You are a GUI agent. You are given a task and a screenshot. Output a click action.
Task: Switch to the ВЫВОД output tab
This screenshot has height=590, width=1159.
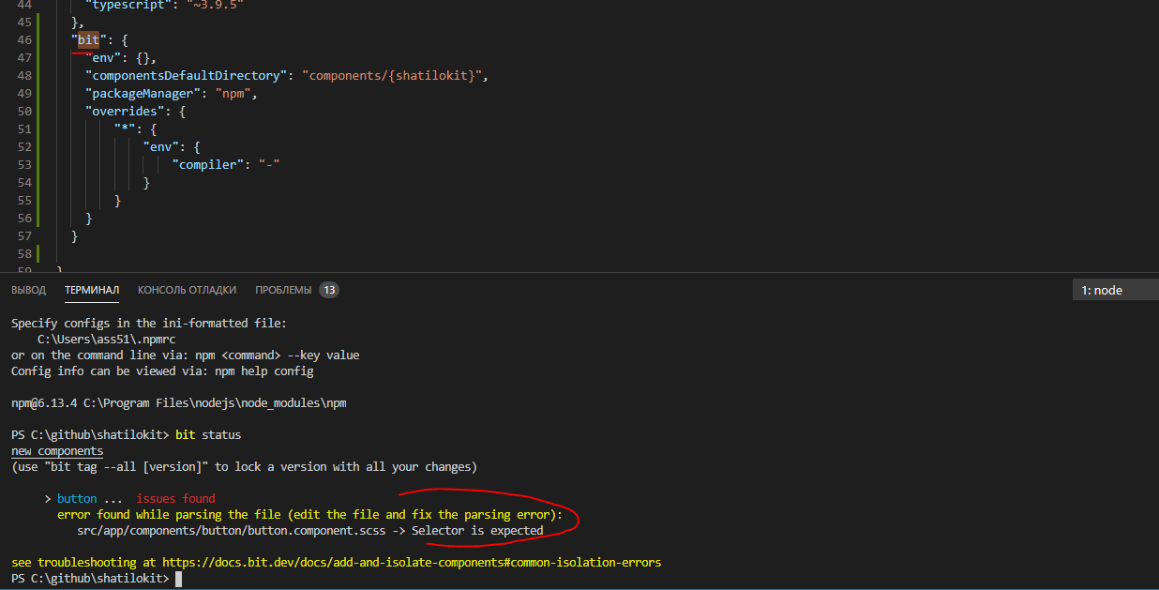28,290
